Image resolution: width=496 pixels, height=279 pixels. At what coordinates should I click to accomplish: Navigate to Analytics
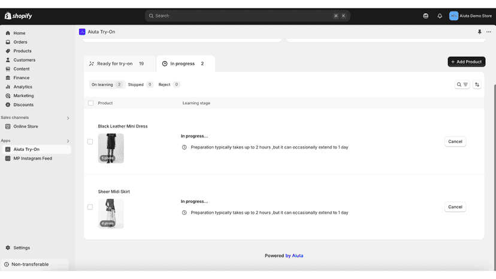(23, 87)
